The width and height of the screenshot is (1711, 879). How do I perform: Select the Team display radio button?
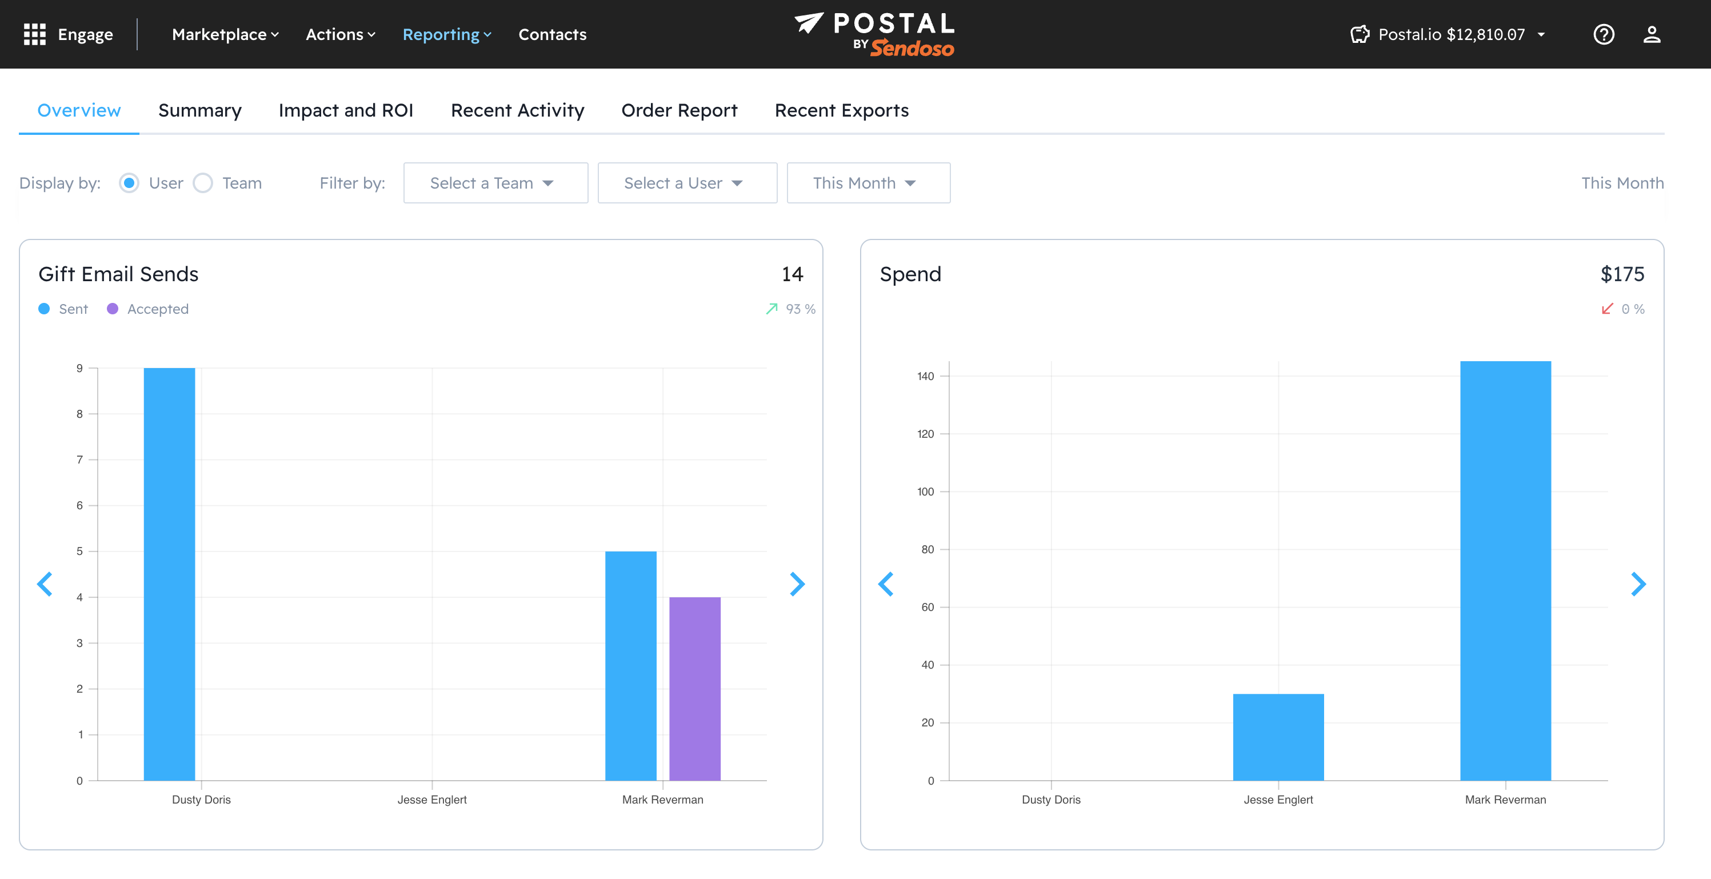point(202,183)
